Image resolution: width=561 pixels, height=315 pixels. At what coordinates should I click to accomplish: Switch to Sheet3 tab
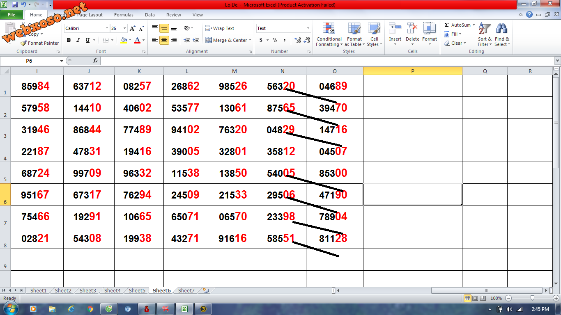(87, 290)
